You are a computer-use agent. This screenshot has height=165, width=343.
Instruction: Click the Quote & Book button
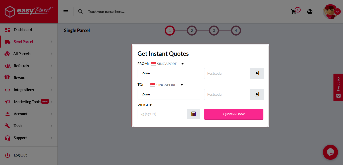pos(234,114)
